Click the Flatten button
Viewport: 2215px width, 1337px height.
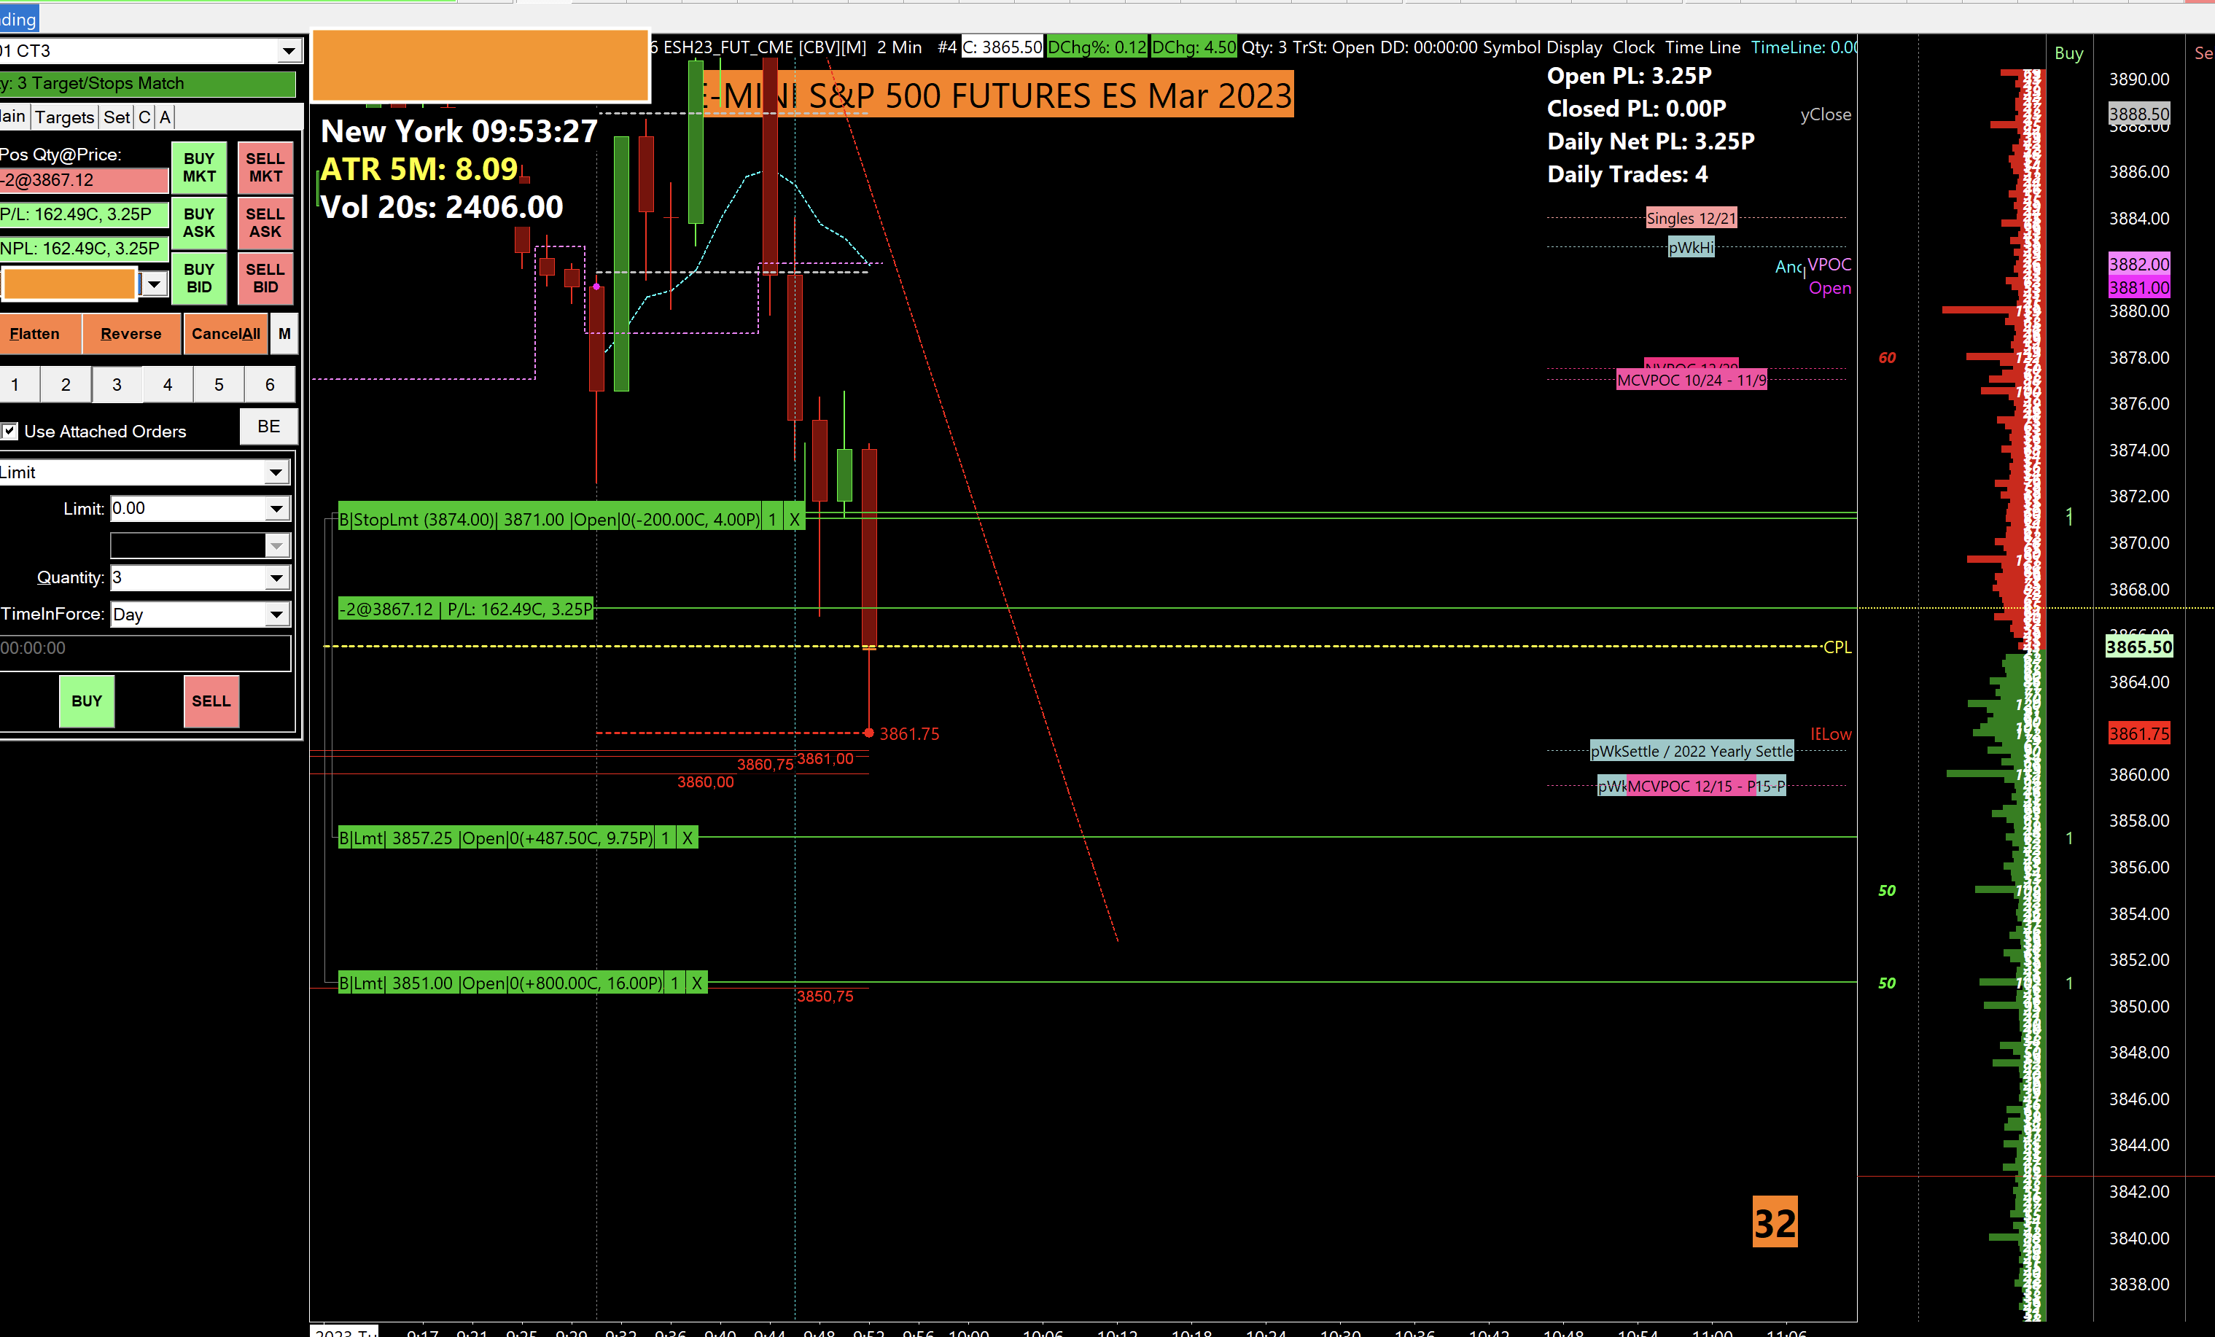(x=35, y=334)
